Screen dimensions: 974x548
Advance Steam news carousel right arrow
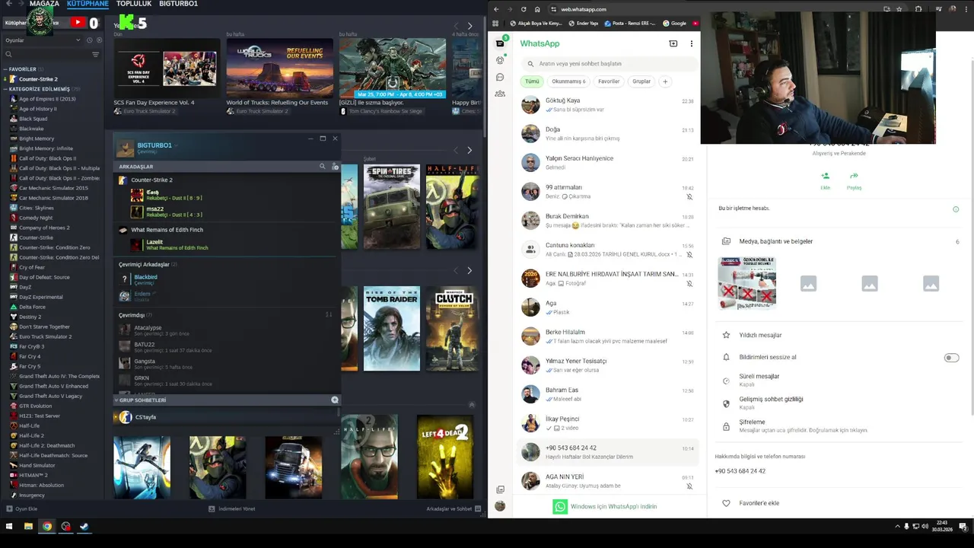point(469,25)
